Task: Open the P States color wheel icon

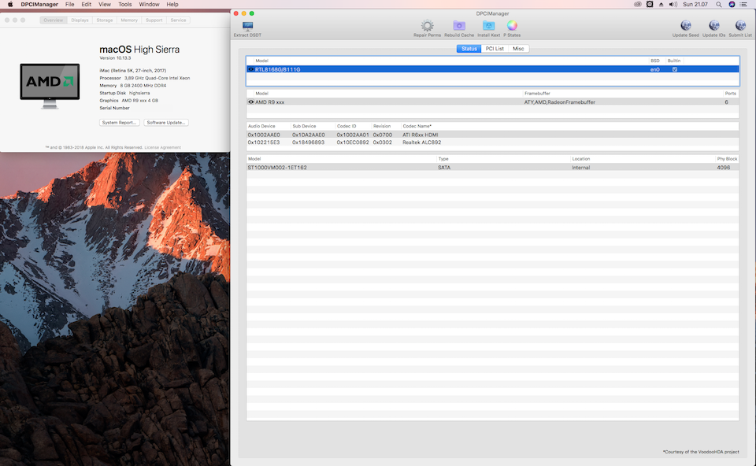Action: (x=512, y=26)
